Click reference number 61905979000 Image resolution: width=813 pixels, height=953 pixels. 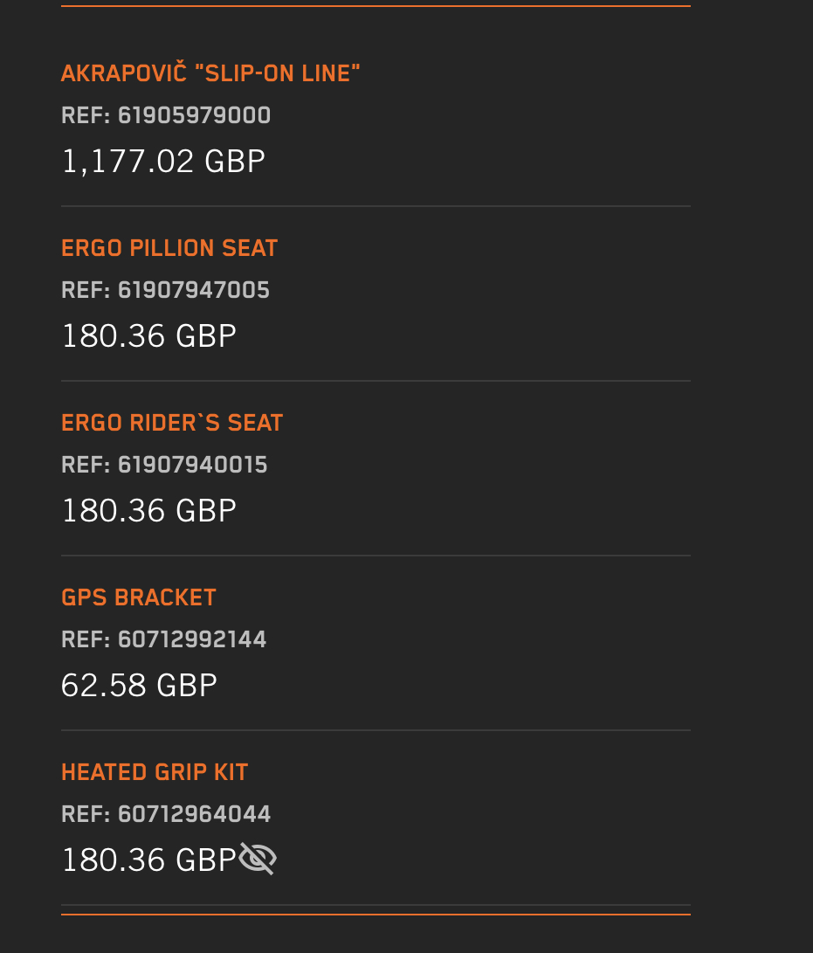pyautogui.click(x=166, y=115)
